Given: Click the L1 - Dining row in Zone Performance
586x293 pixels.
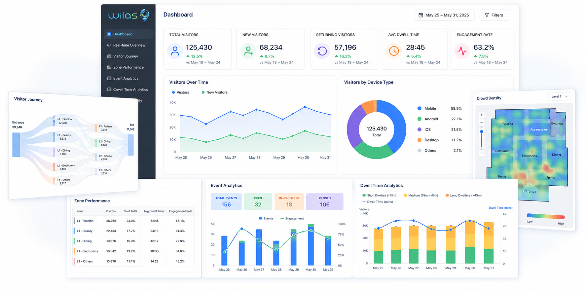Looking at the screenshot, I should [134, 241].
